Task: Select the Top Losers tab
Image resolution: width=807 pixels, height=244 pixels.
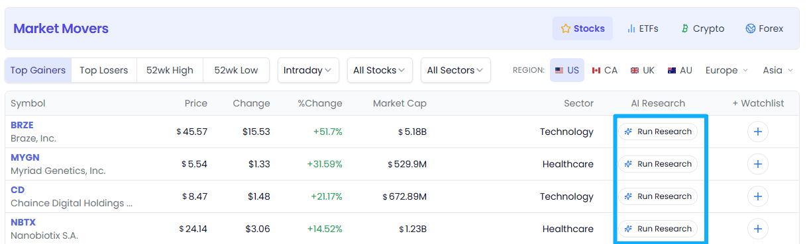Action: pos(104,70)
